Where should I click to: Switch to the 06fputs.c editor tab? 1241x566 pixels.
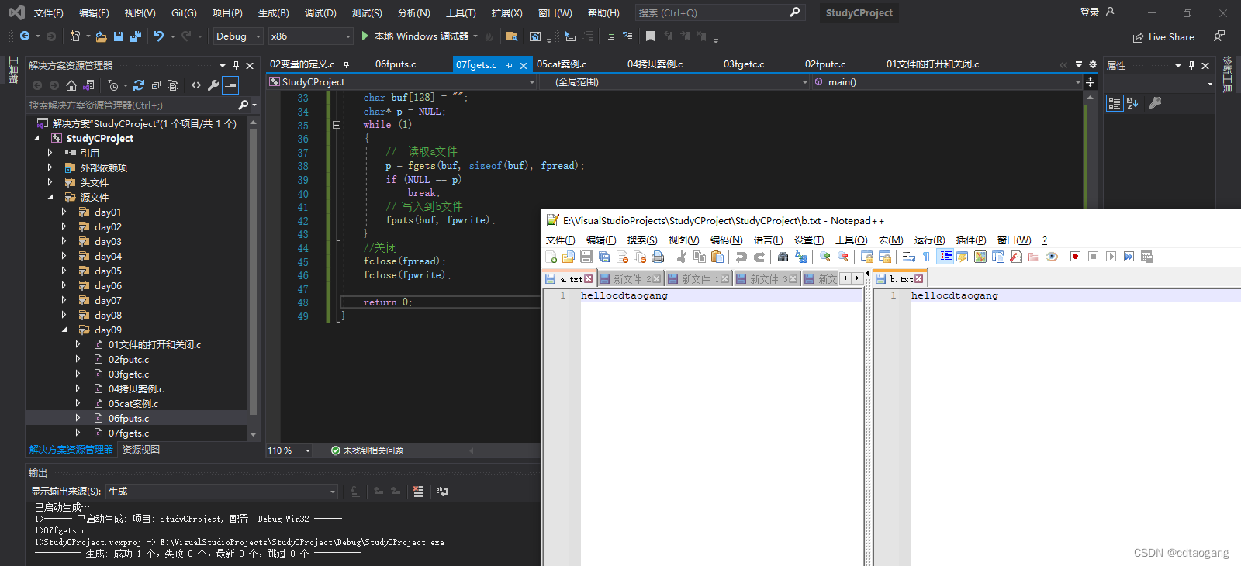pos(396,64)
